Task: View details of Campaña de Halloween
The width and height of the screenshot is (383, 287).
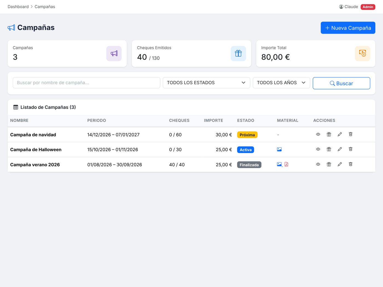Action: point(318,149)
